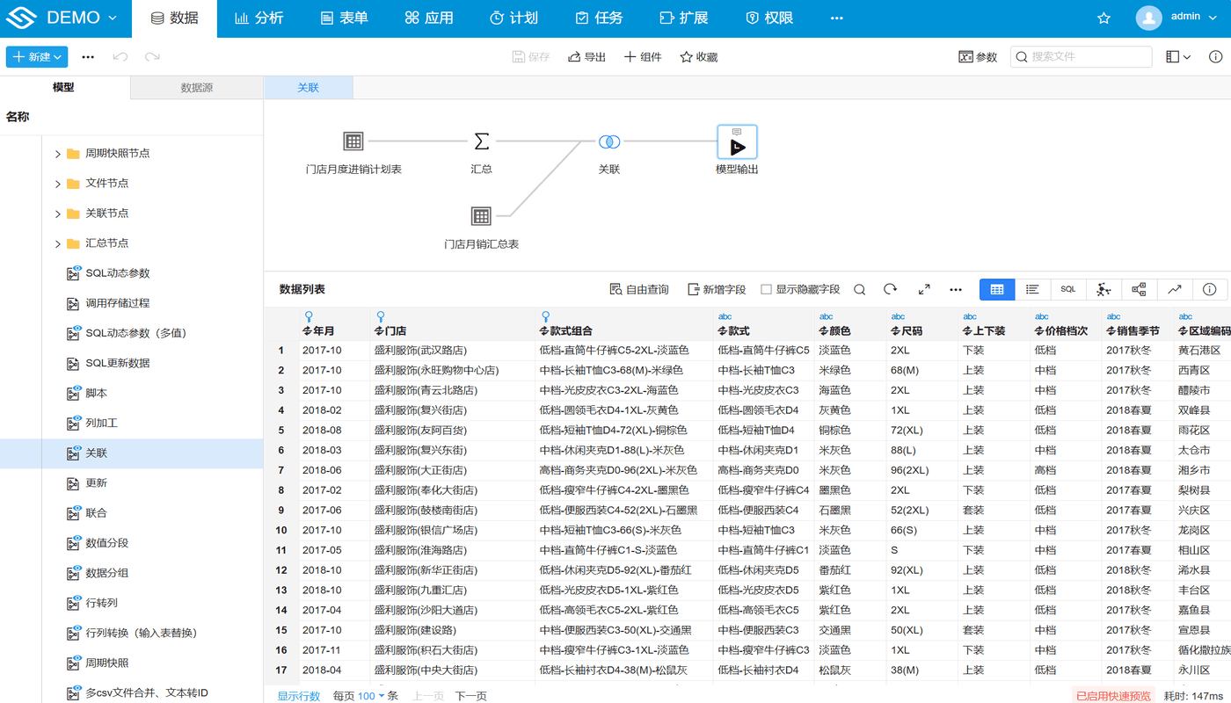Open the blood relation (lineage) view icon
1231x703 pixels.
(1103, 288)
